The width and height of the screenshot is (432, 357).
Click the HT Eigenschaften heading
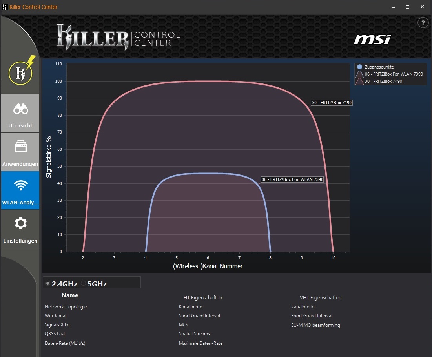coord(203,297)
